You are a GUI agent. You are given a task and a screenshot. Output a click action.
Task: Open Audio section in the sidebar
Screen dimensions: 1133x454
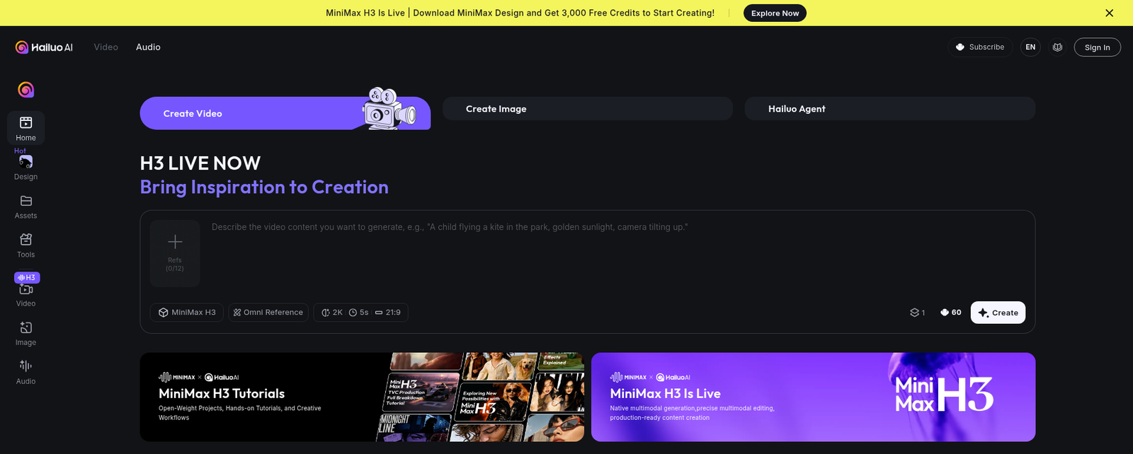[x=26, y=372]
